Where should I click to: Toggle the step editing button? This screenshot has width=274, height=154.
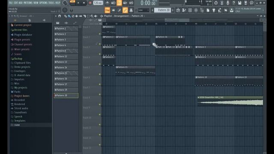tap(119, 10)
